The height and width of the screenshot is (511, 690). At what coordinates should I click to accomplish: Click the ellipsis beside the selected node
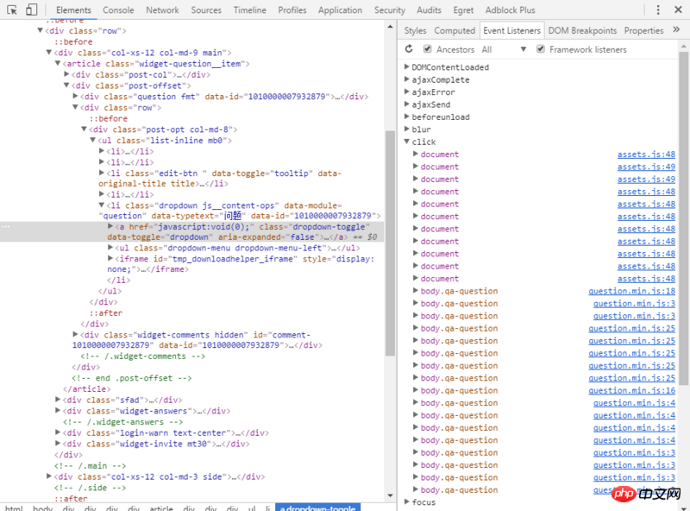(7, 226)
